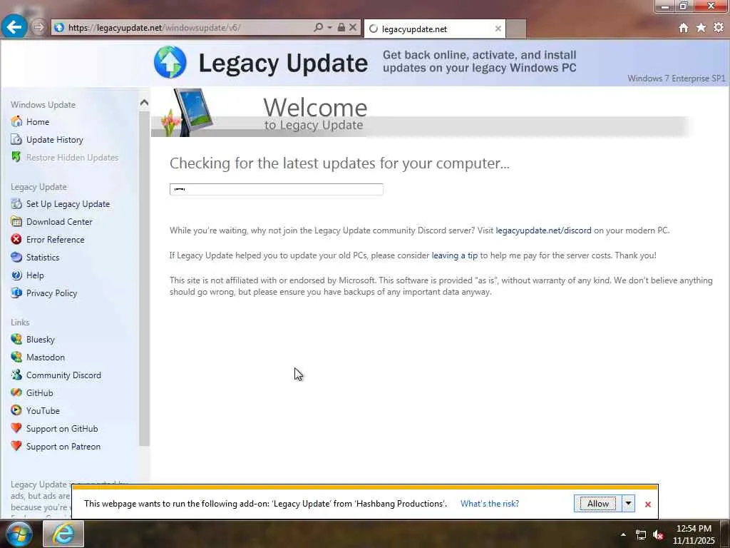730x548 pixels.
Task: Open Privacy Policy
Action: tap(51, 293)
